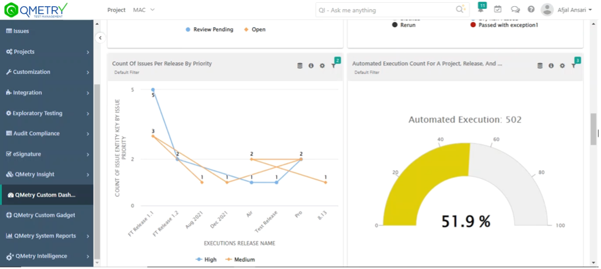Screen dimensions: 601x269
Task: Click the Project label in header
Action: point(116,10)
